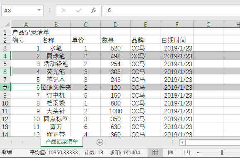Switch to Normal view icon
The width and height of the screenshot is (240, 158).
155,152
